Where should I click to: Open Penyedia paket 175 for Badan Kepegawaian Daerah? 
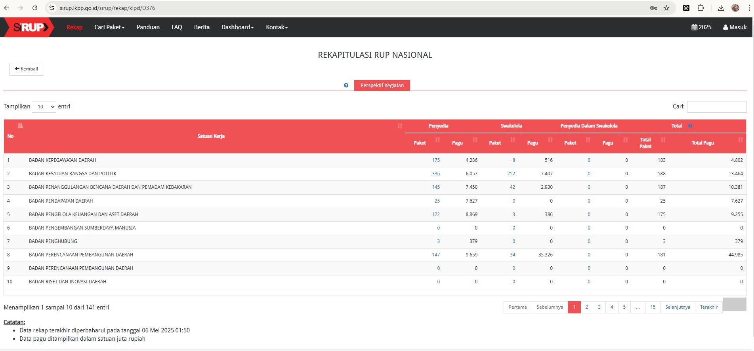coord(436,160)
